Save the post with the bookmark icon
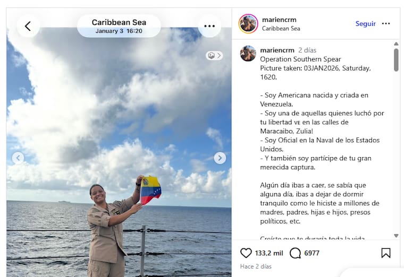 coord(386,253)
